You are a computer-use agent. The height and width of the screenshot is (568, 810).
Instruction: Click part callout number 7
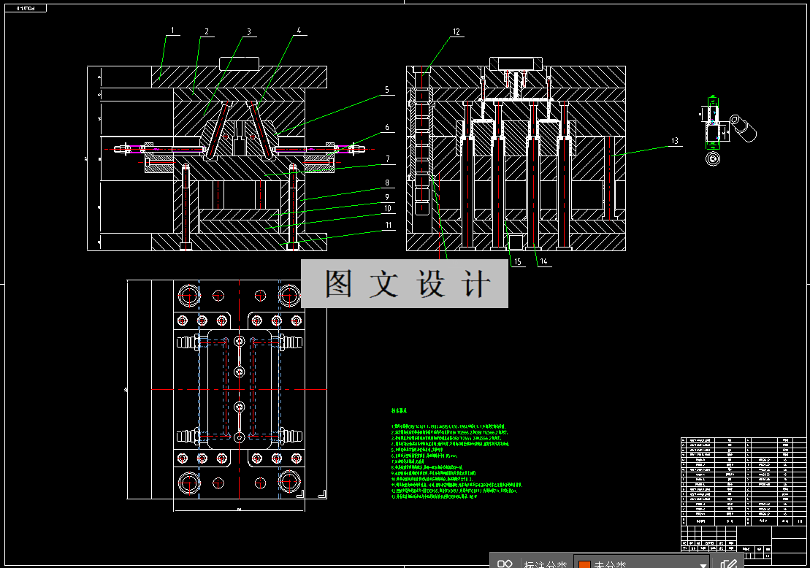387,159
